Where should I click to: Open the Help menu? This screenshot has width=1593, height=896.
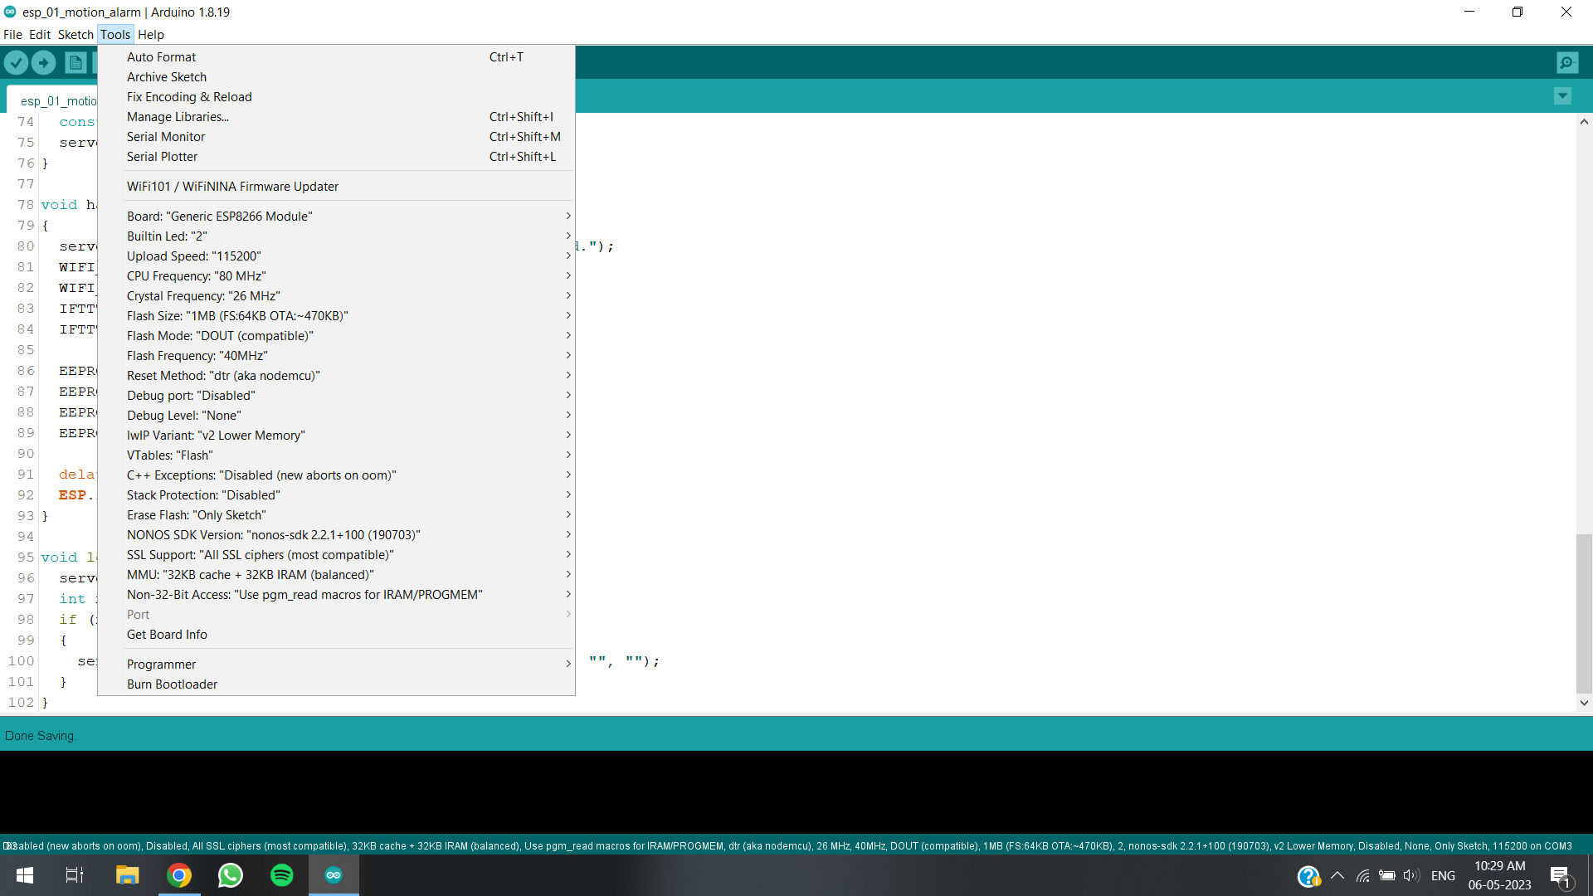click(x=150, y=34)
